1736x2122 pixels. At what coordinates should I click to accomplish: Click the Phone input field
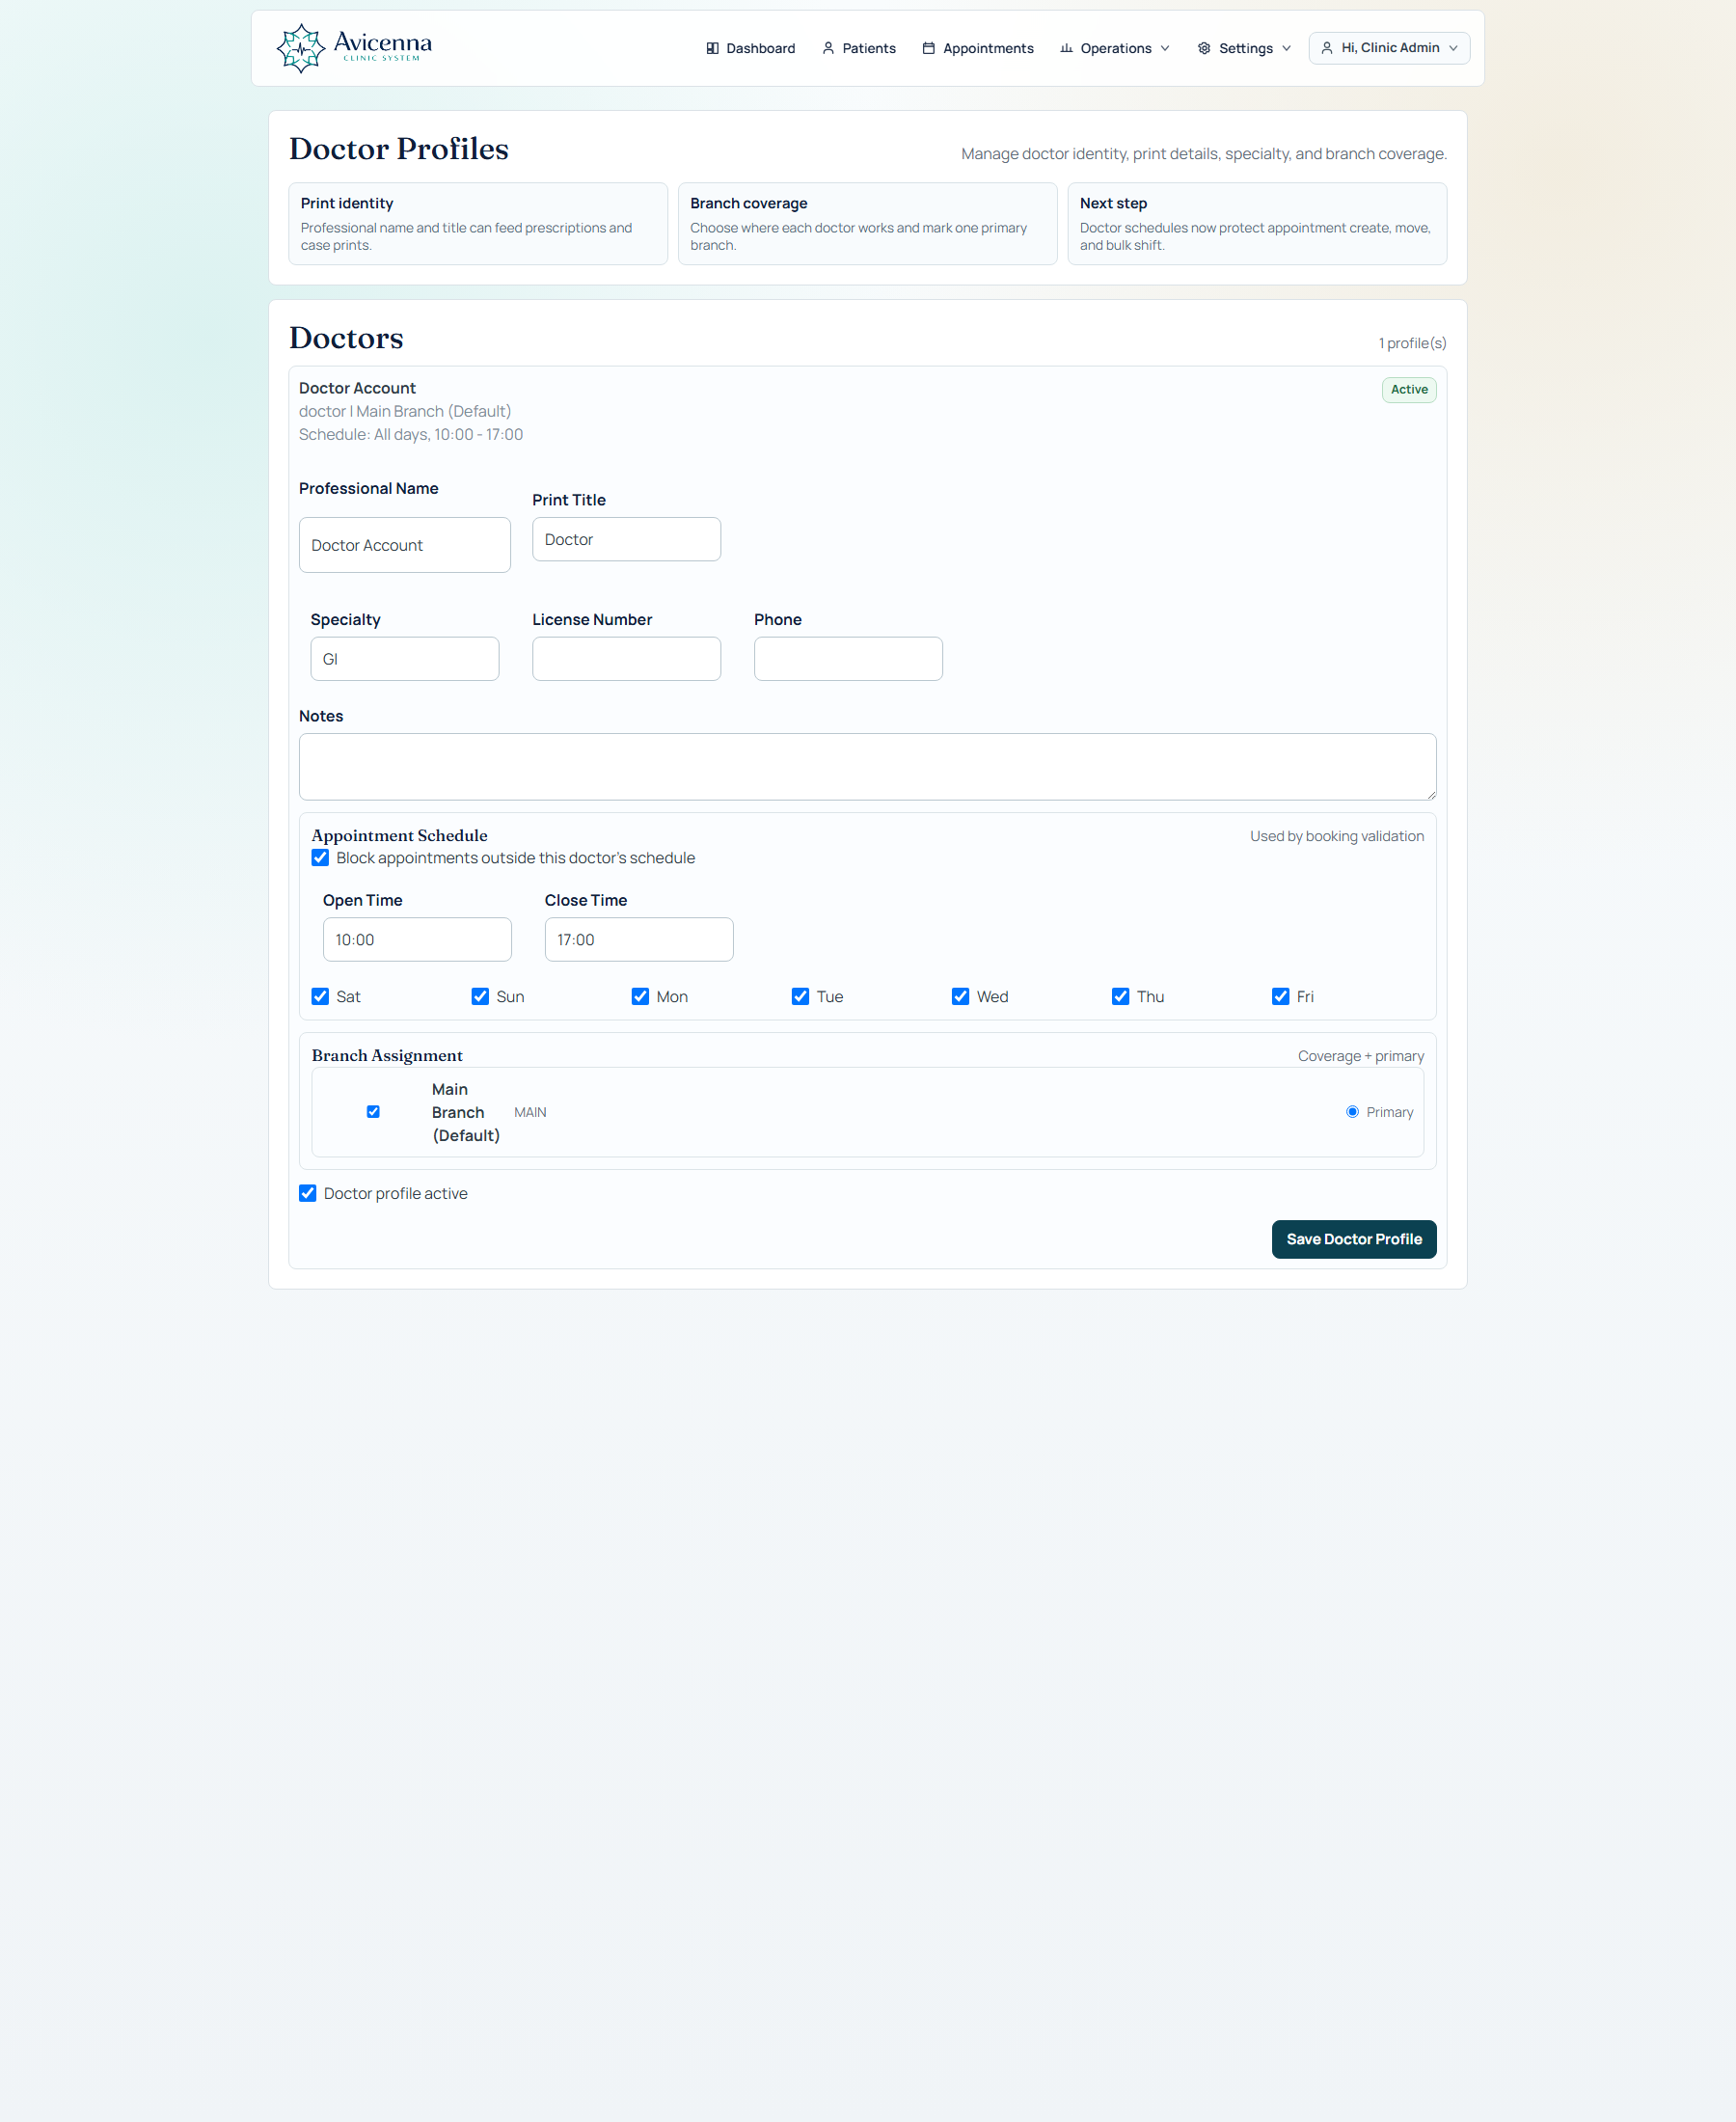click(x=848, y=659)
